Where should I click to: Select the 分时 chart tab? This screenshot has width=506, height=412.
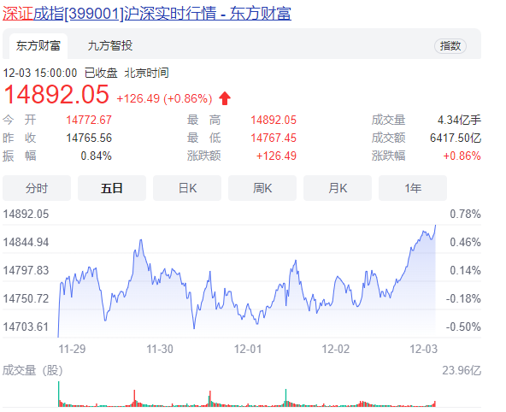37,188
